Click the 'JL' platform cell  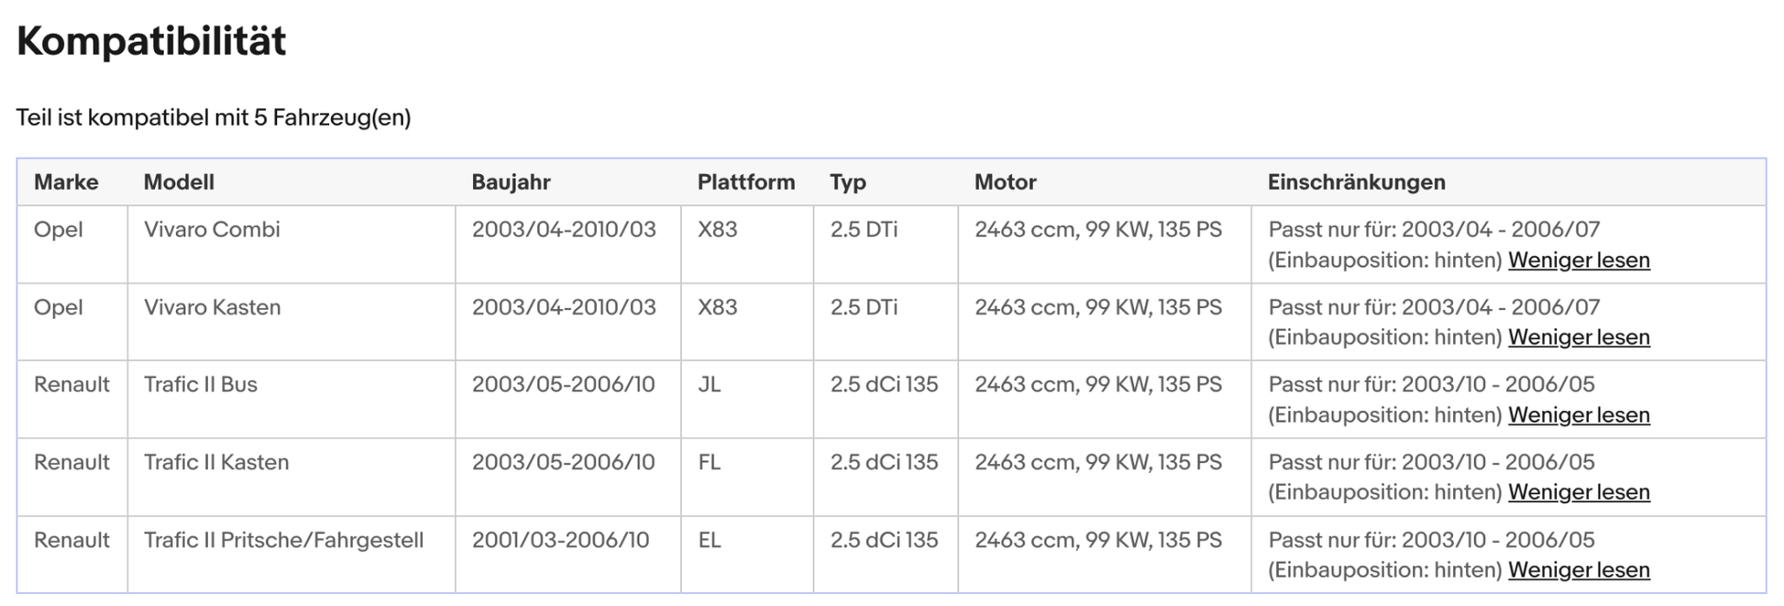pos(709,384)
